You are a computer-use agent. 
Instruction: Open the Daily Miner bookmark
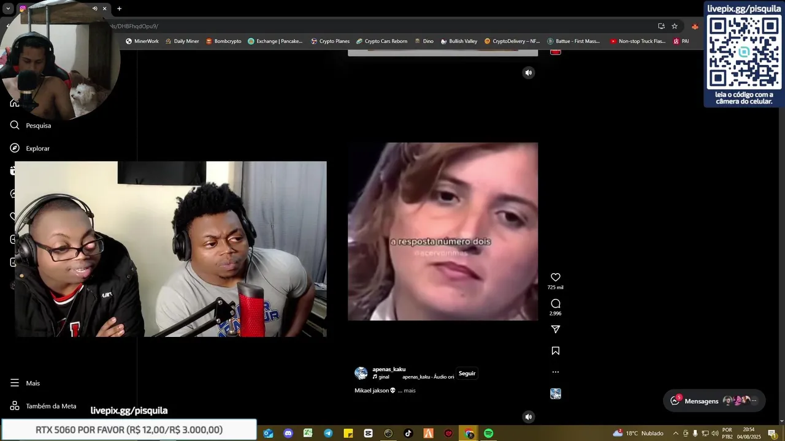click(182, 41)
